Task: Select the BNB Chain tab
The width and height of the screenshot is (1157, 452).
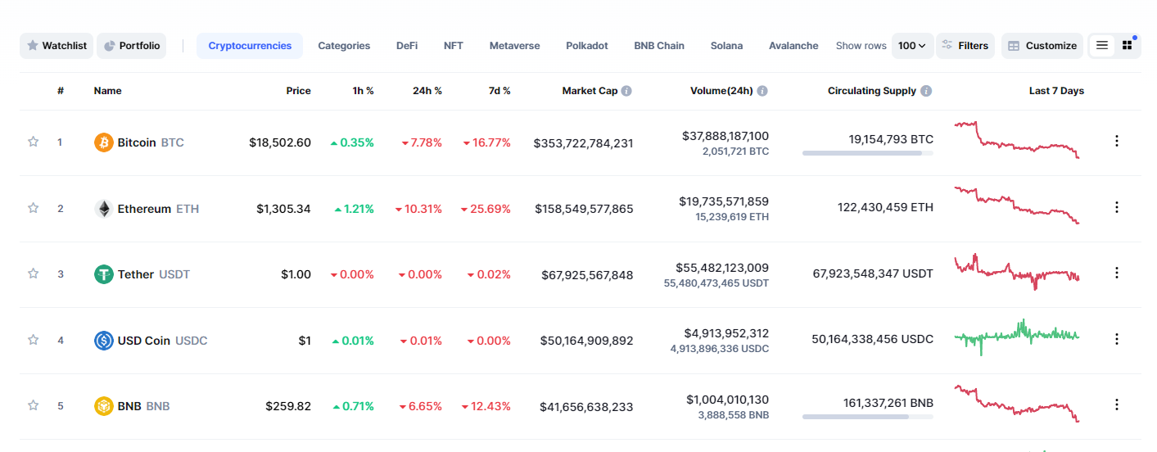Action: (x=659, y=46)
